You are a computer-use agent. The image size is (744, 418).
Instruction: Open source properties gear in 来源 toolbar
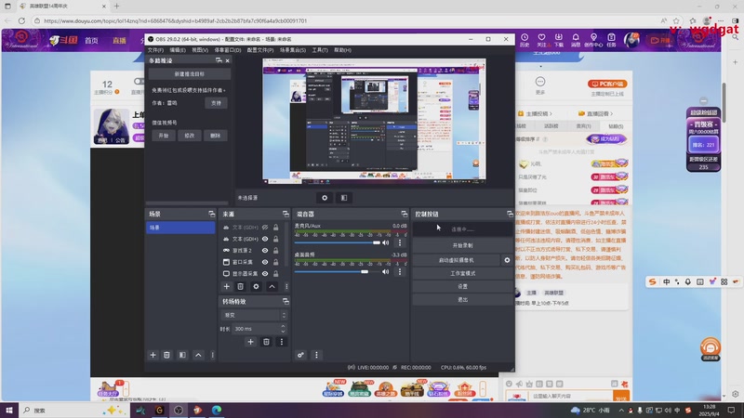click(x=257, y=286)
